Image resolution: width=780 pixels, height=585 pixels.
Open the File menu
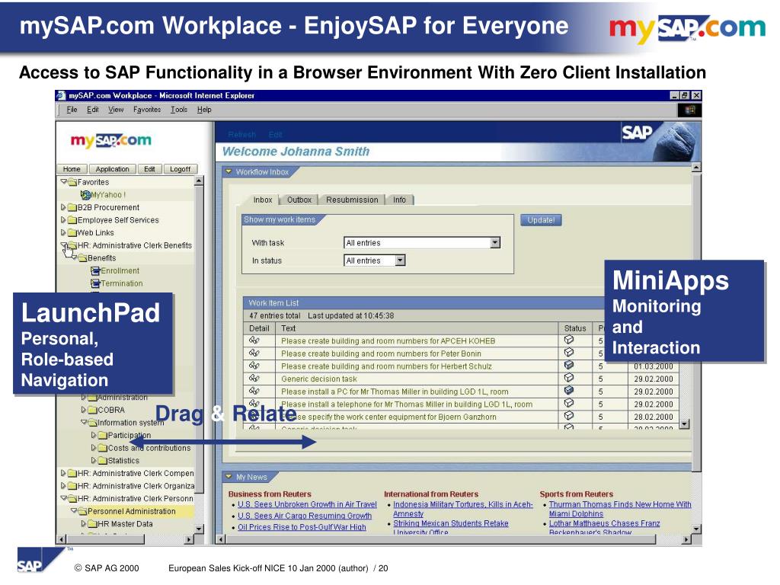click(72, 110)
